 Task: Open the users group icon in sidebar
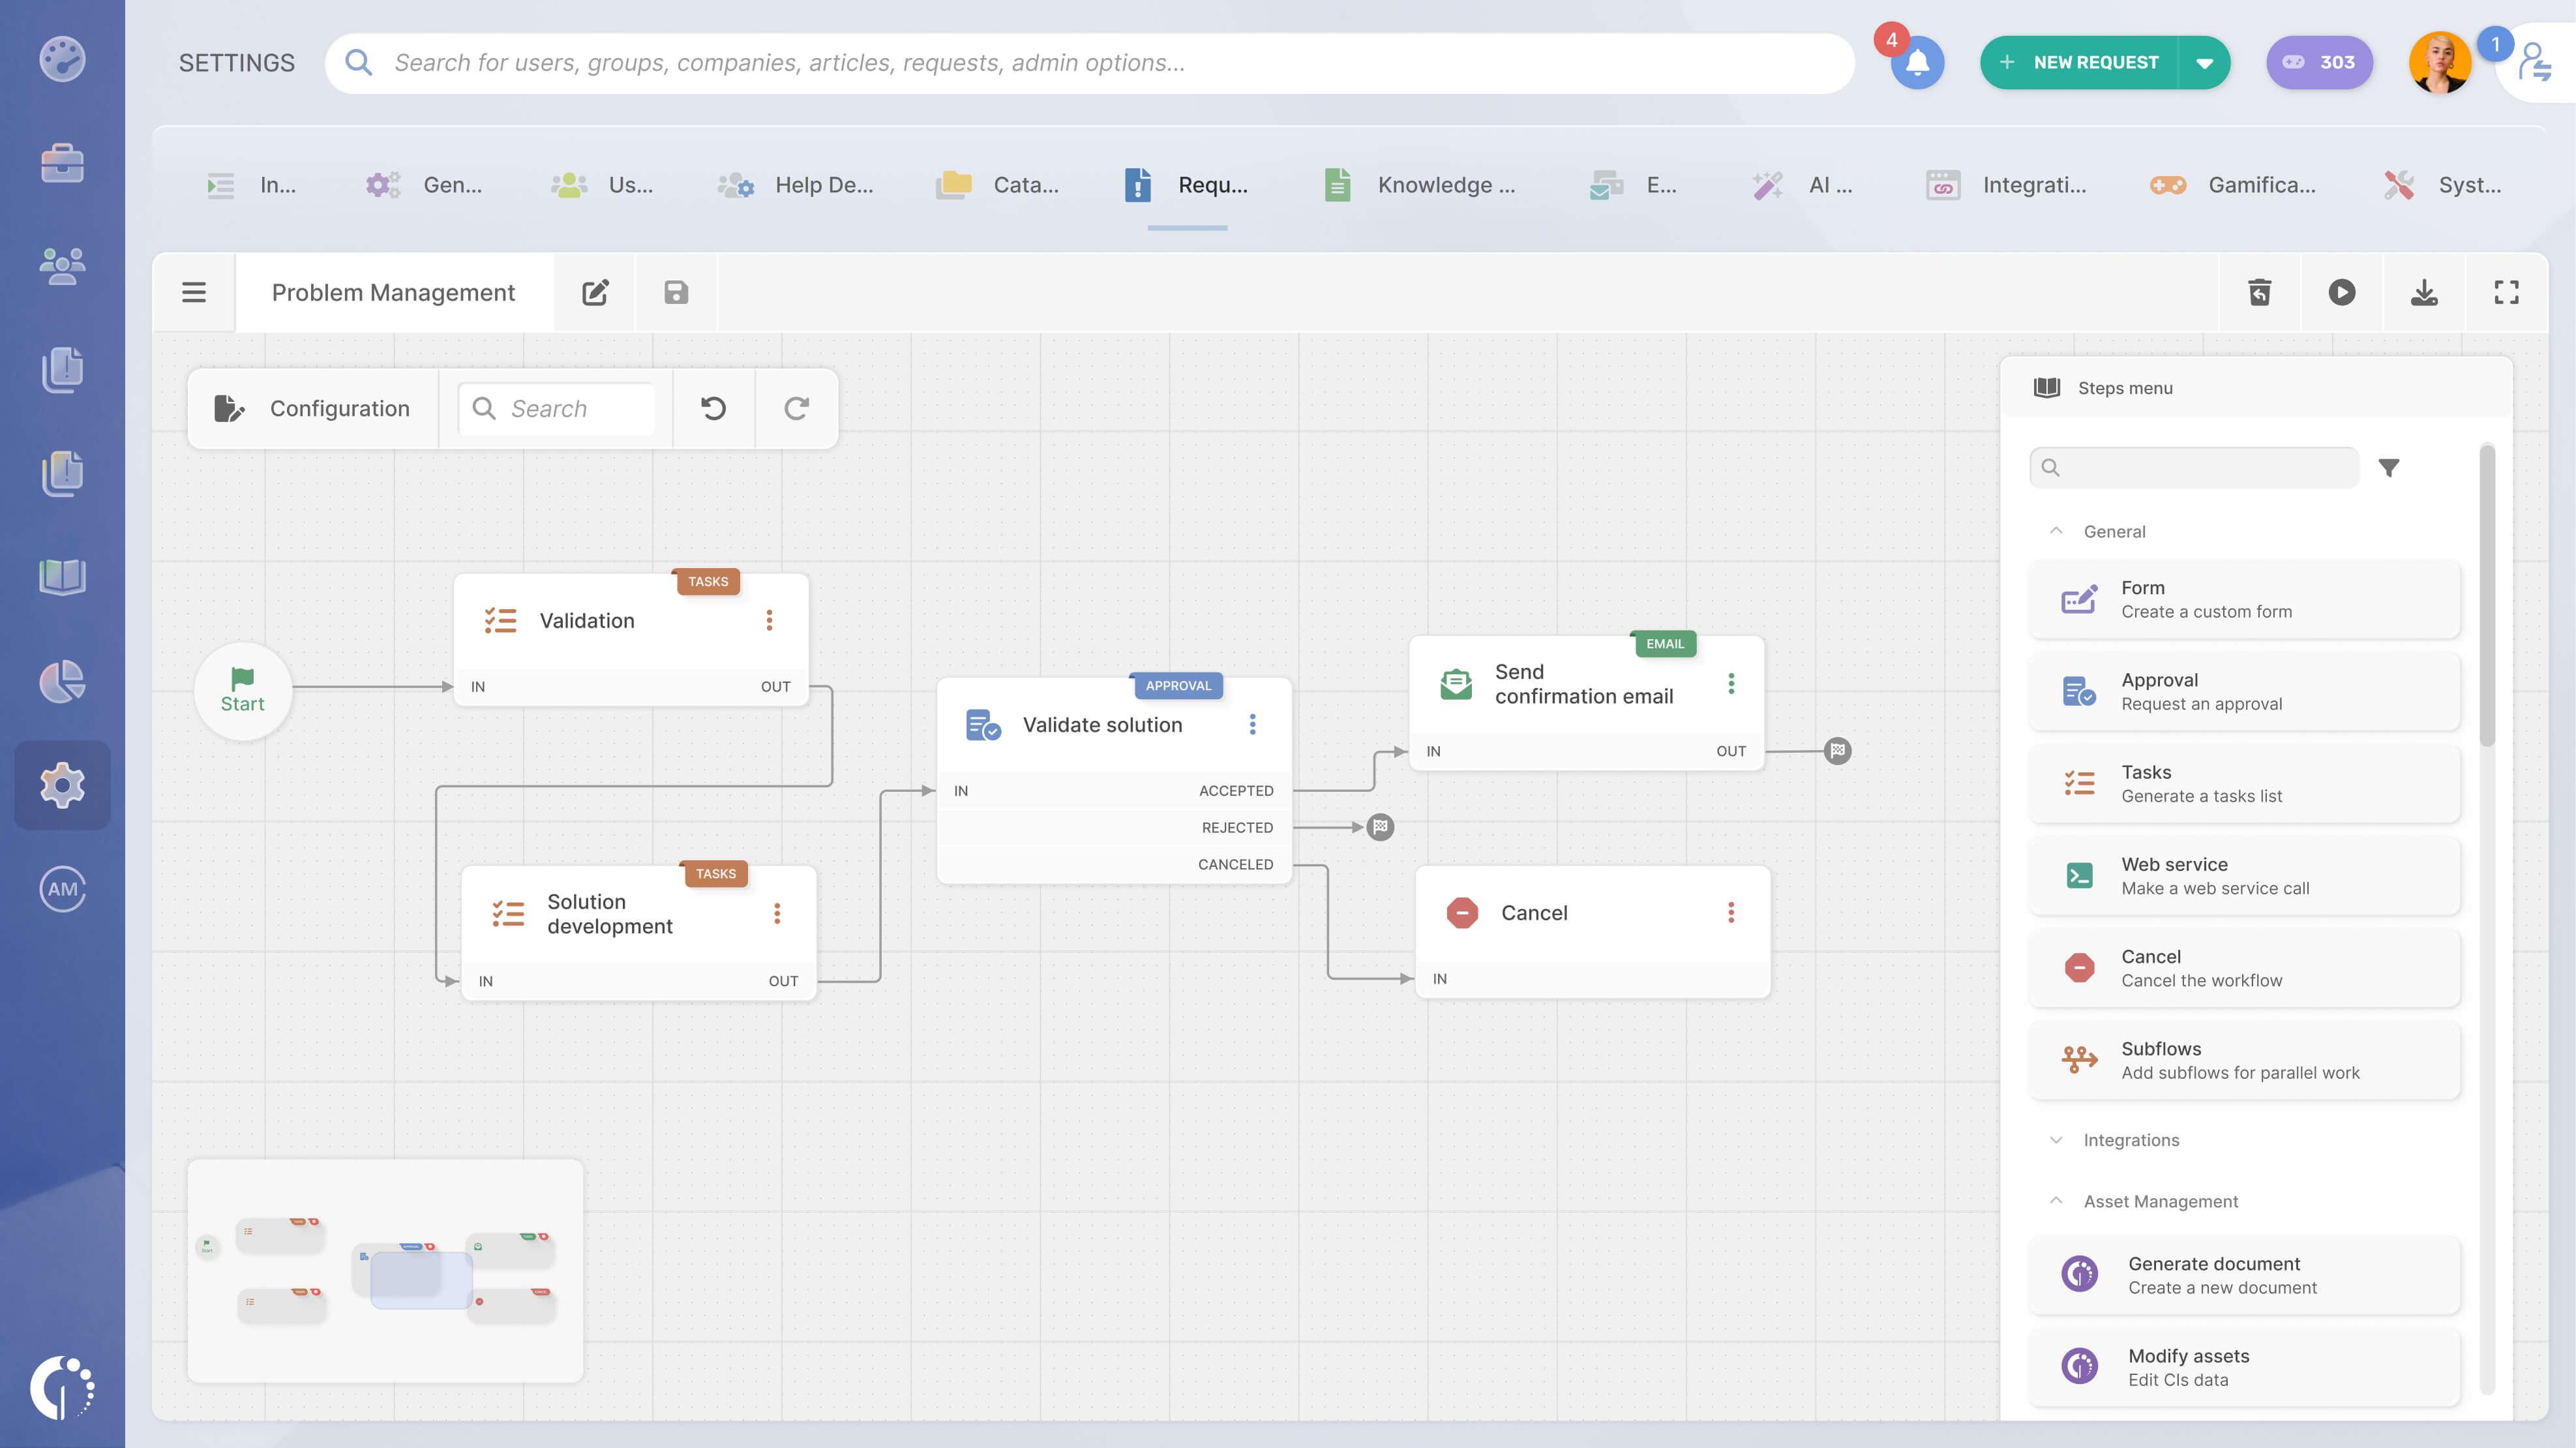[62, 266]
